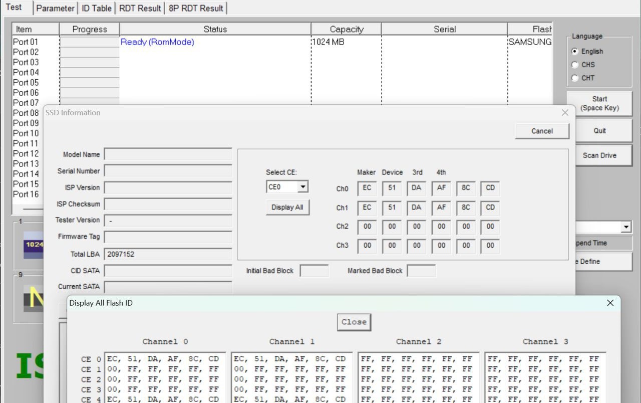Viewport: 641px width, 403px height.
Task: Click the Progress column header
Action: (x=90, y=29)
